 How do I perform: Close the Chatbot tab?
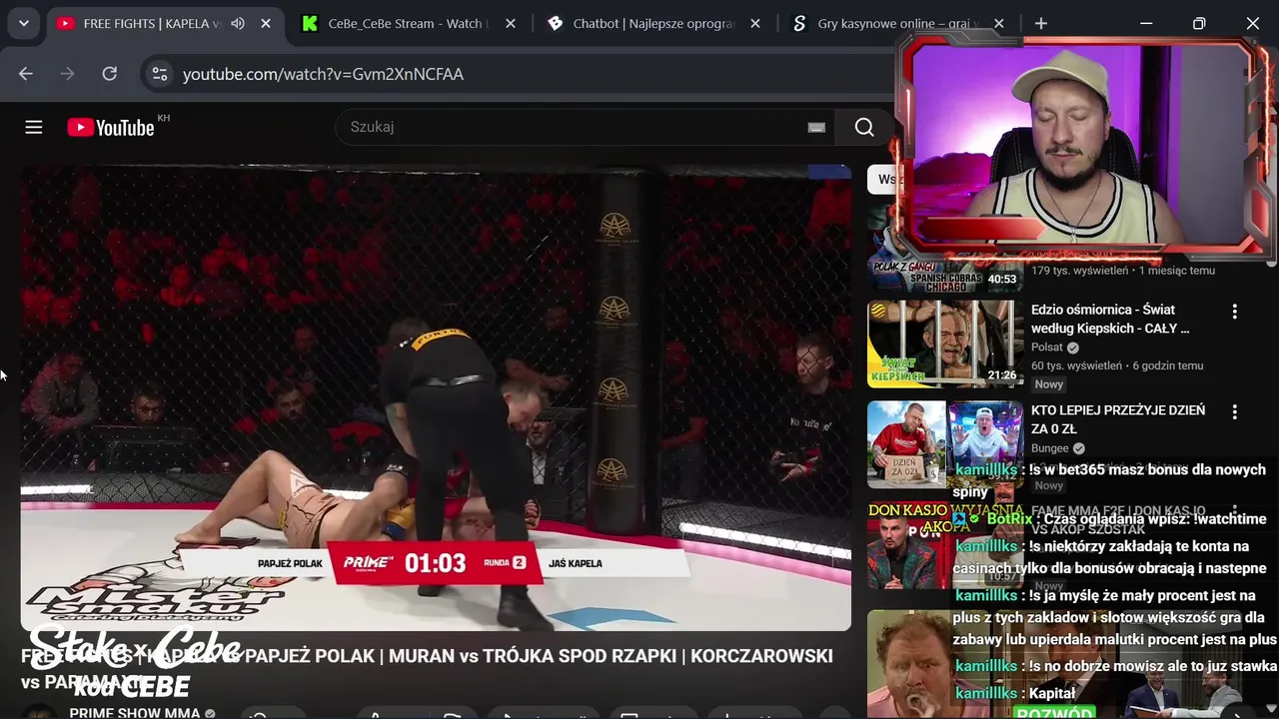coord(755,23)
